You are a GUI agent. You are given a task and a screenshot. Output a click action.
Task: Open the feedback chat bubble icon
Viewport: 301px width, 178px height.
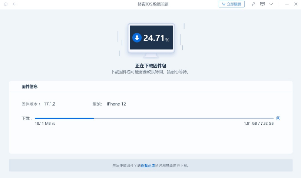(x=262, y=4)
